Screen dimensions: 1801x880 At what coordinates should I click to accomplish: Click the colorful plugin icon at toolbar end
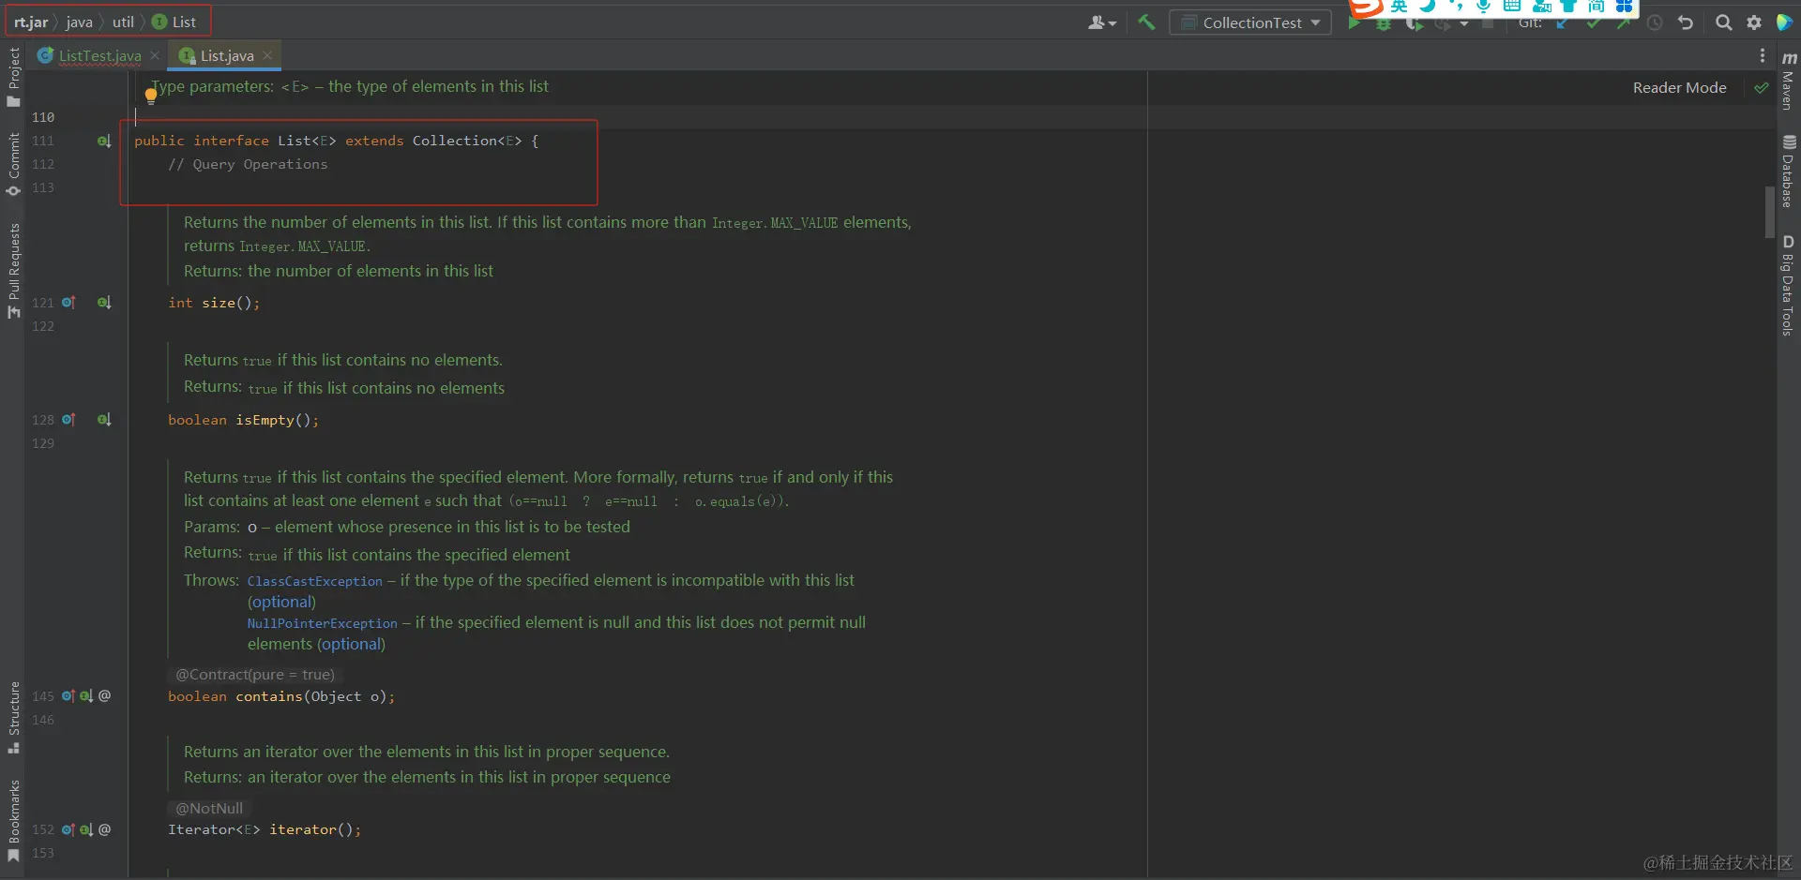pos(1784,22)
